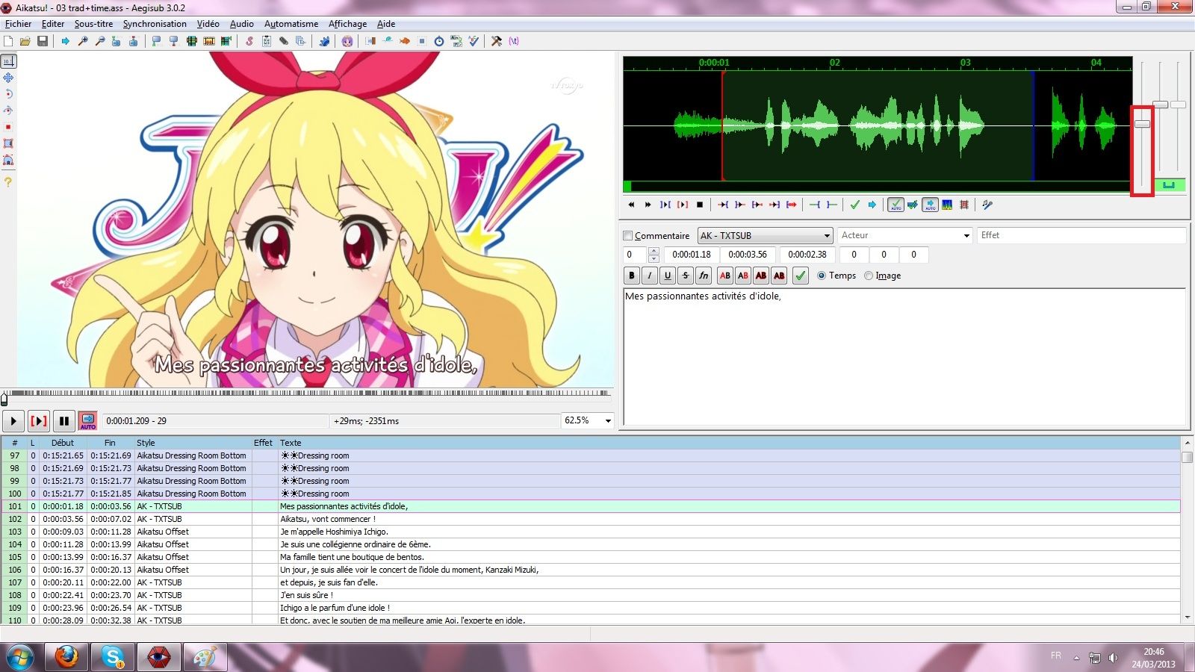Select the Scale subtitles red square tool

8,127
